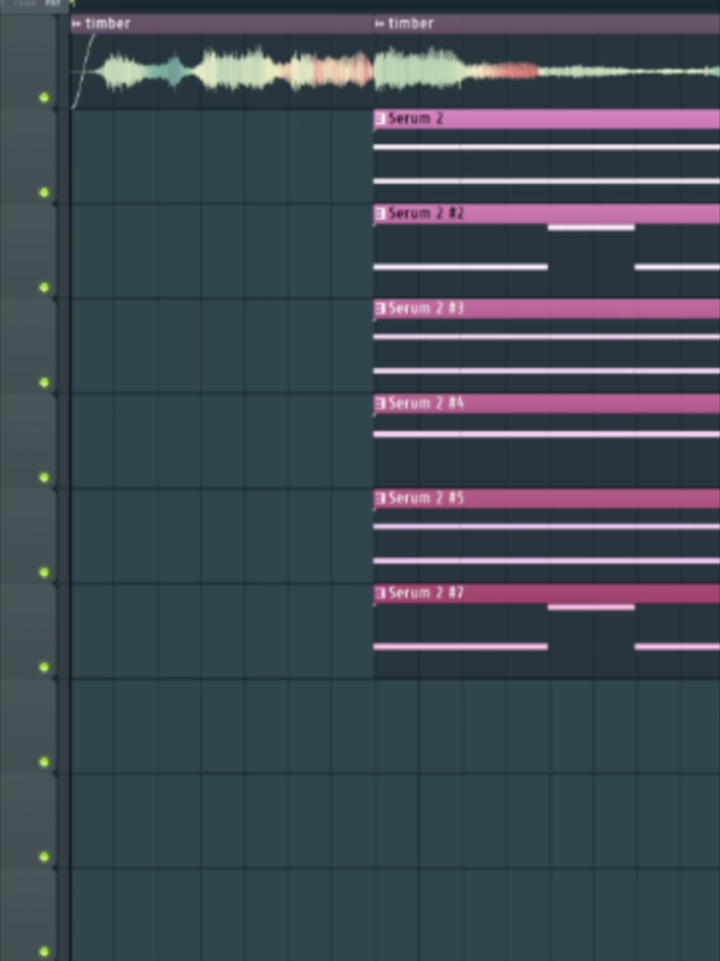Mute the track containing Serum 2 #5

(x=44, y=572)
